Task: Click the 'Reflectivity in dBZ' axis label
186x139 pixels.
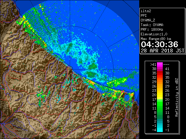Action: (x=177, y=97)
